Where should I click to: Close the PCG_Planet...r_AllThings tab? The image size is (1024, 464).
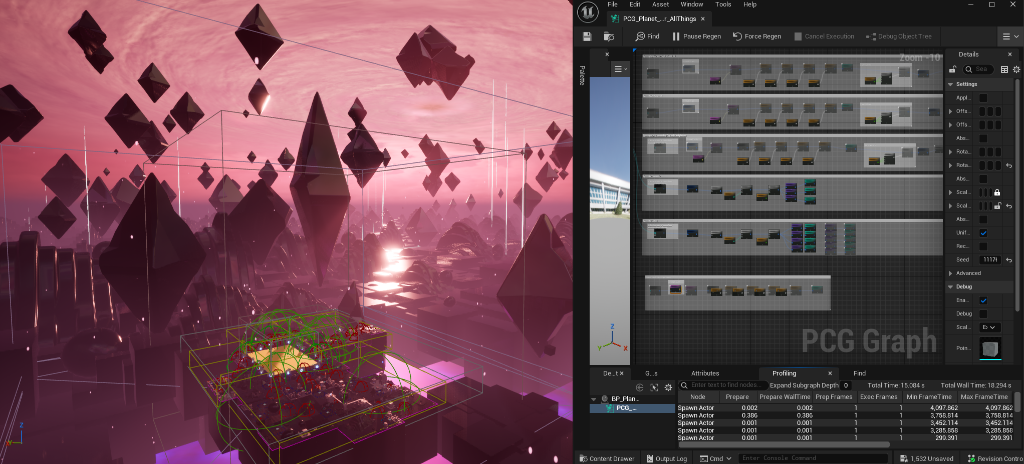tap(703, 19)
